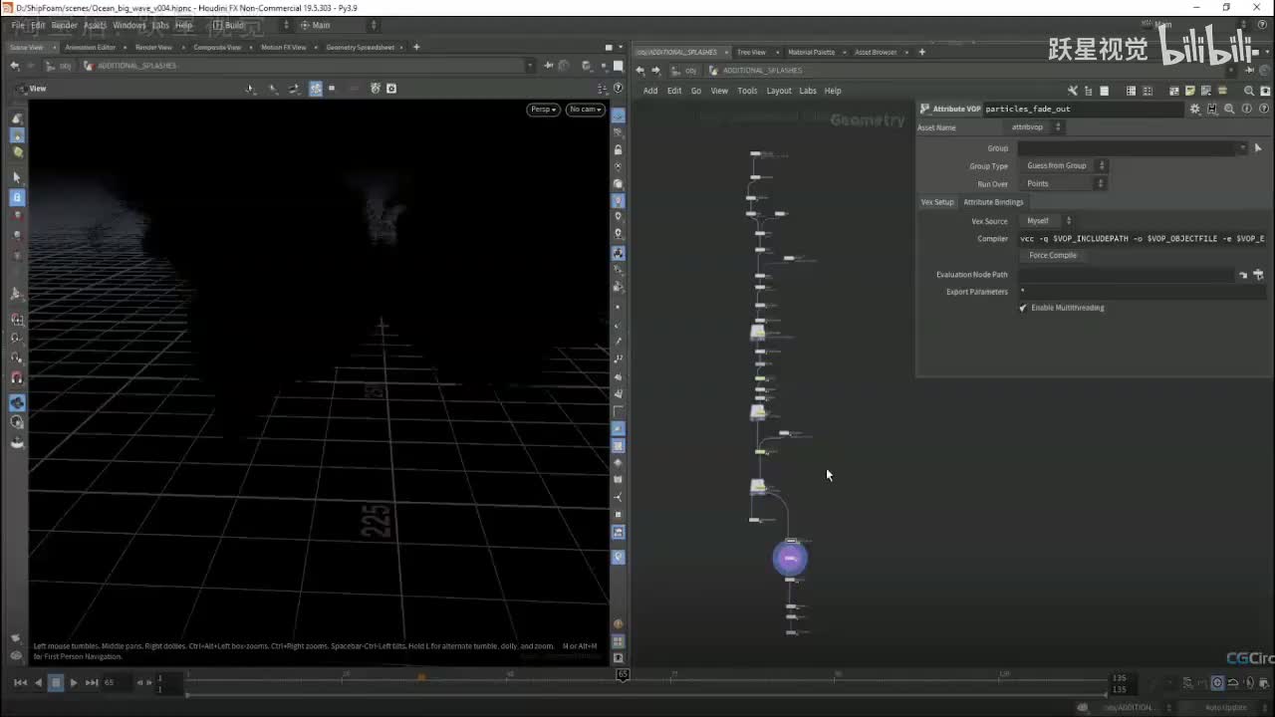1275x717 pixels.
Task: Add new pane tab in network pane
Action: pos(921,52)
